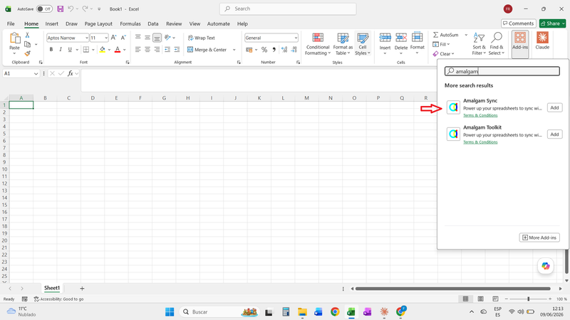Image resolution: width=570 pixels, height=320 pixels.
Task: Switch to Page Layout view in status bar
Action: [x=480, y=299]
